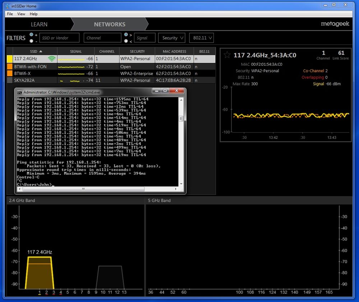Screen dimensions: 359x302
Task: Click the Link Score 61 value
Action: coord(341,53)
